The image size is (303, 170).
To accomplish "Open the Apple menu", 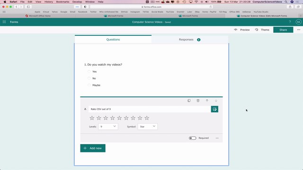I will coord(5,2).
